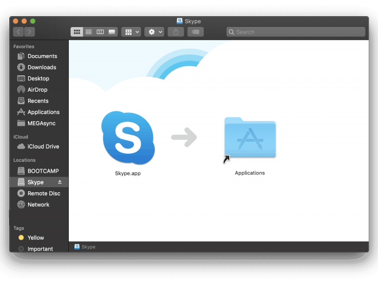Open the gear action menu

click(x=154, y=32)
